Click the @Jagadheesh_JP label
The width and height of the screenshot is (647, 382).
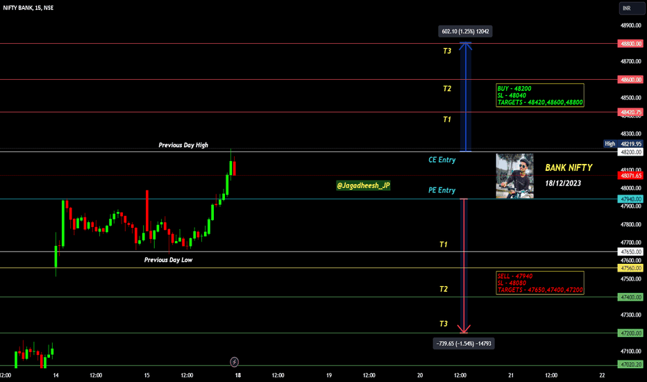[363, 186]
